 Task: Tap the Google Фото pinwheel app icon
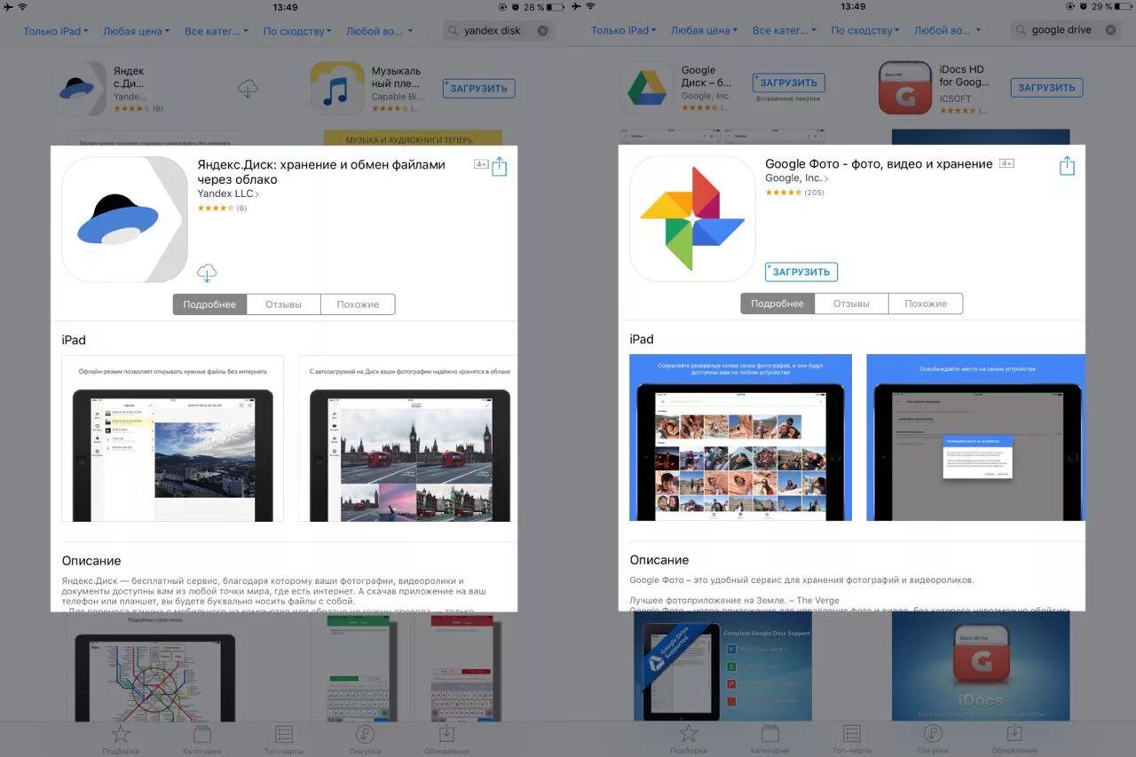[692, 219]
